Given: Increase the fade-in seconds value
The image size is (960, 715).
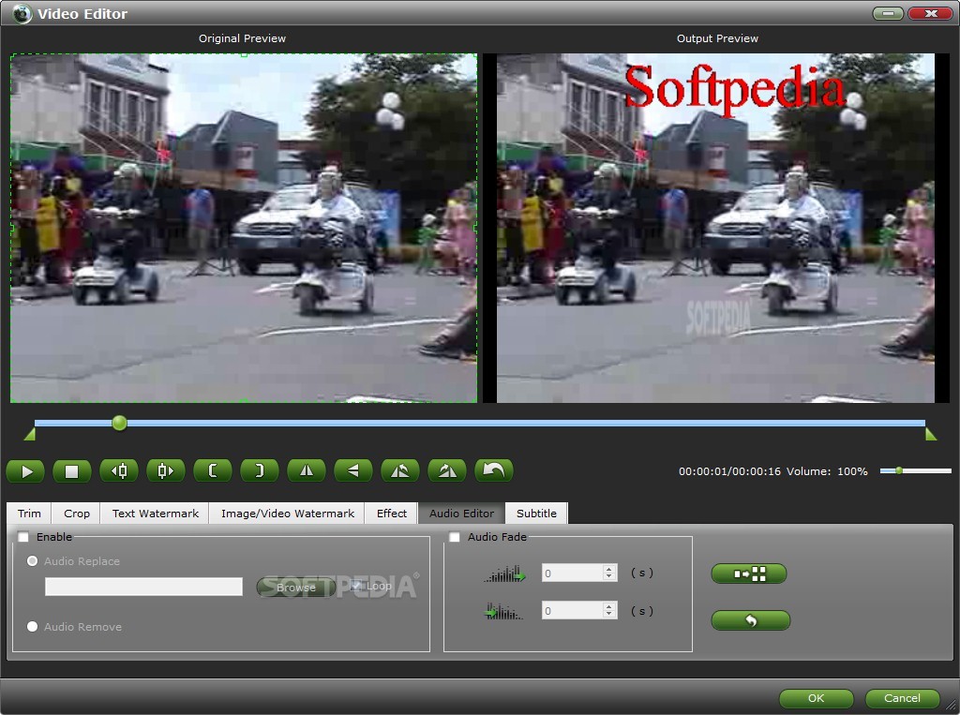Looking at the screenshot, I should [608, 569].
